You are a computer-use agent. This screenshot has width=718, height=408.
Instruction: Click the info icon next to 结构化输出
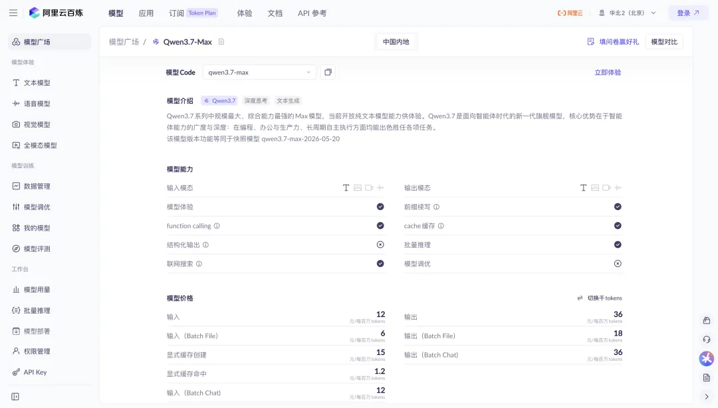coord(205,245)
